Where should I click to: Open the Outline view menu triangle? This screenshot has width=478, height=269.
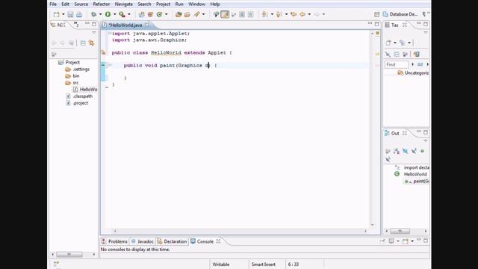point(426,141)
